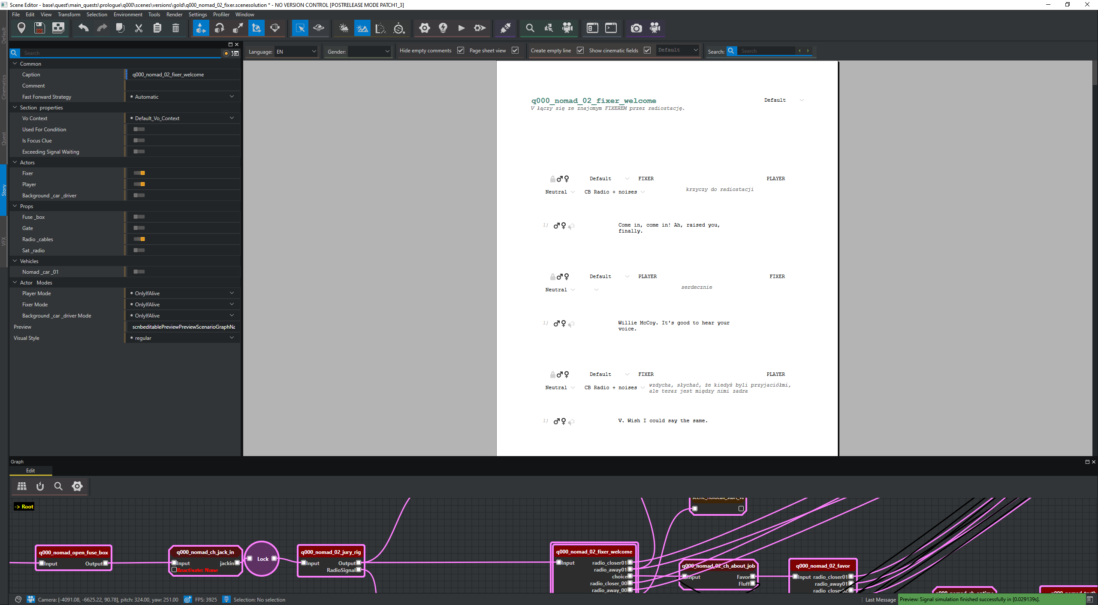The width and height of the screenshot is (1098, 605).
Task: Toggle Page sheet view checkbox
Action: 515,51
